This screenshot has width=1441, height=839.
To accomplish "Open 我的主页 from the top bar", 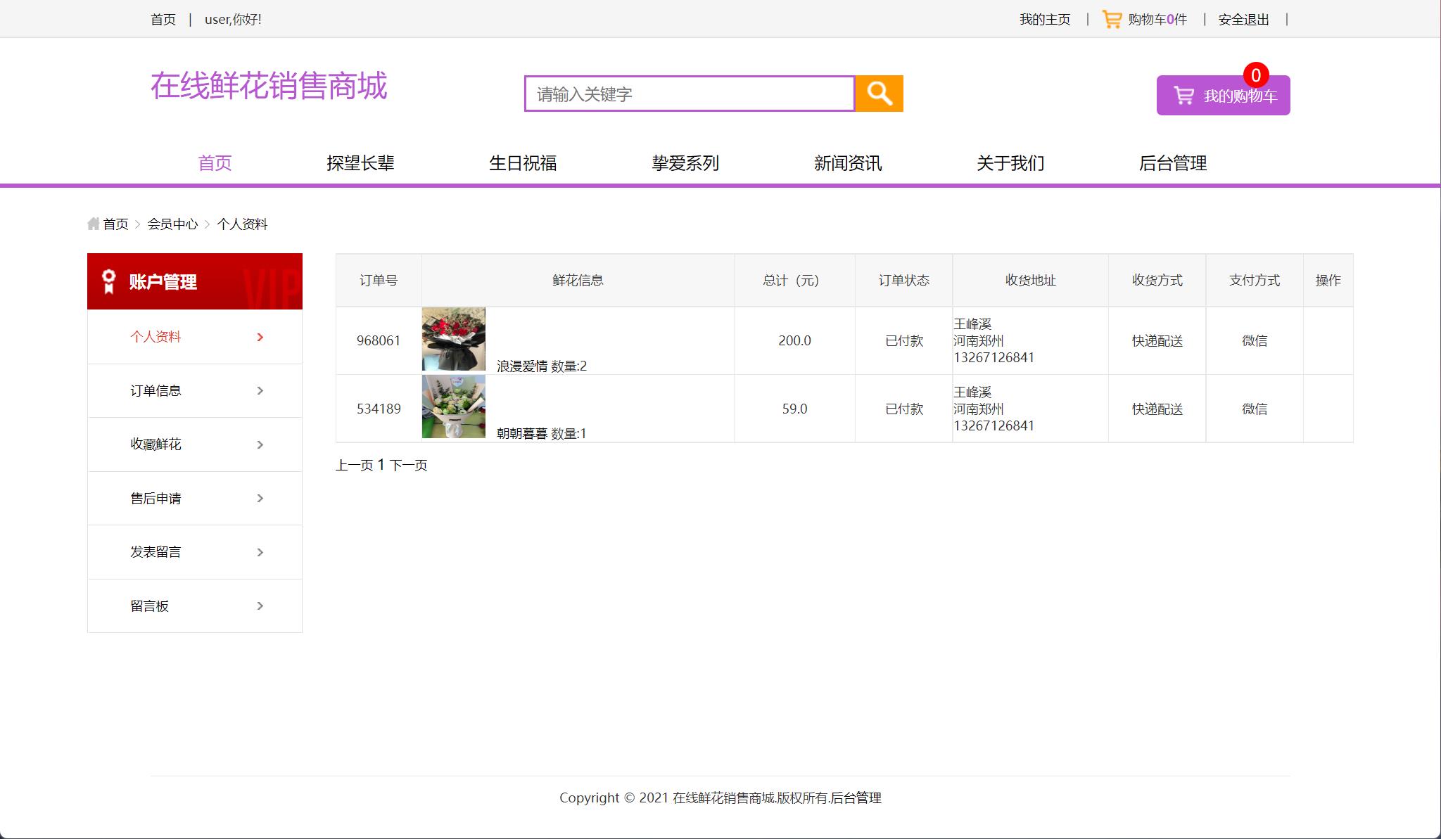I will tap(1044, 19).
